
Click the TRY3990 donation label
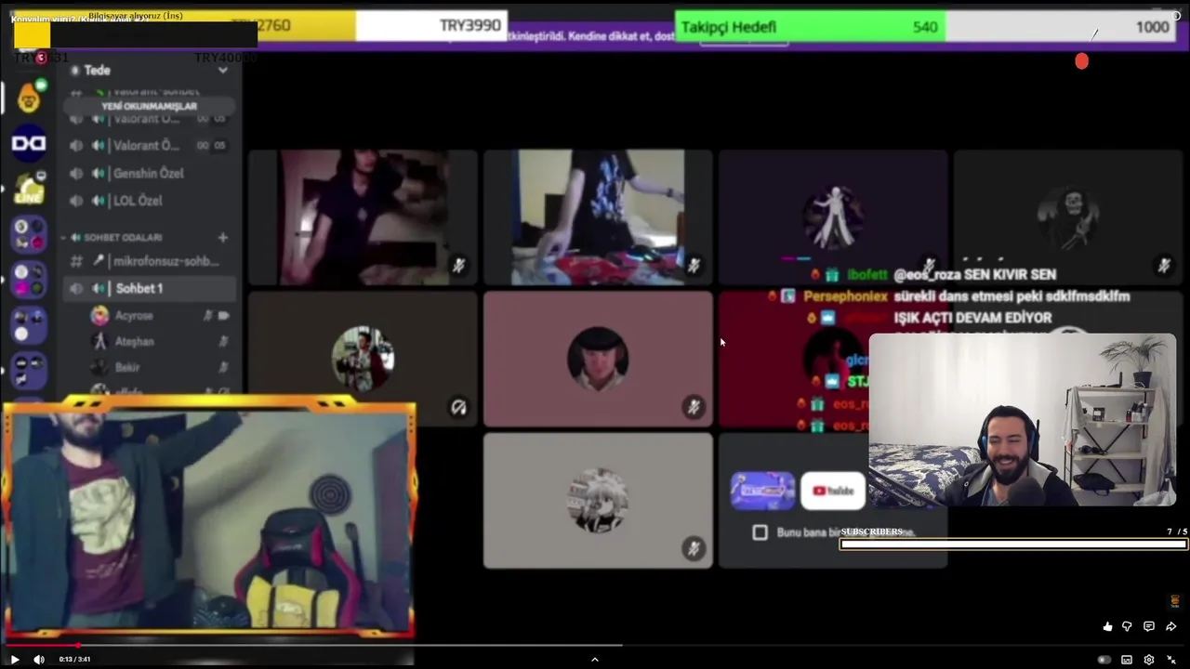coord(470,25)
